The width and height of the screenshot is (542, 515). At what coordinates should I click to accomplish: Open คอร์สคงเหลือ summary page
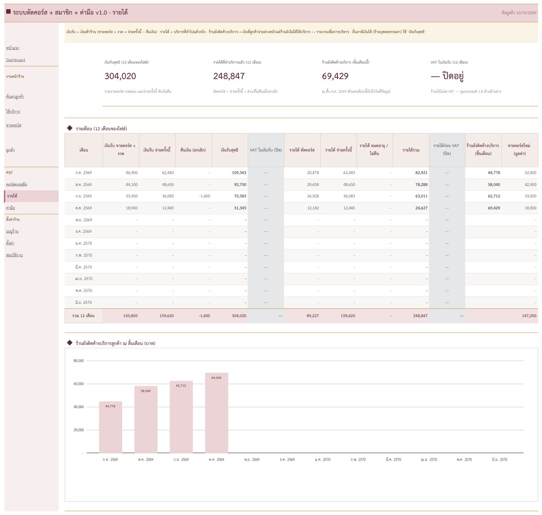17,184
